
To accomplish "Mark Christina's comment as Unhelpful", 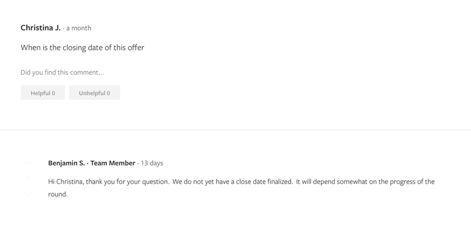I will point(94,93).
